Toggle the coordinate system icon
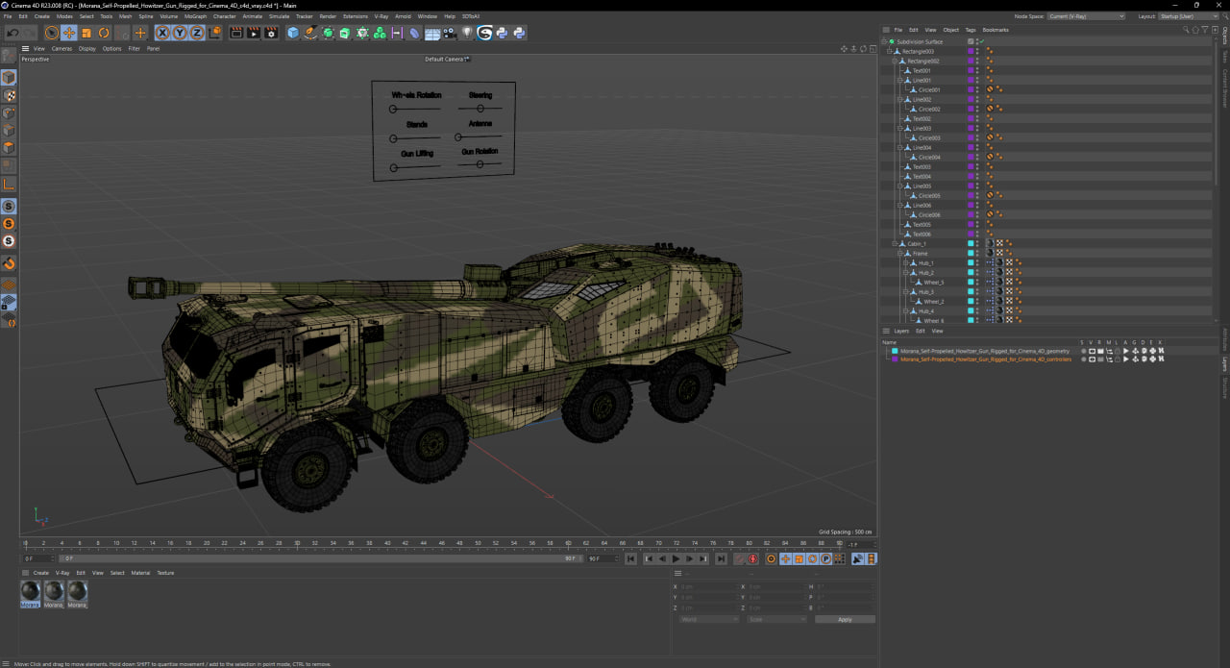Image resolution: width=1230 pixels, height=668 pixels. (215, 33)
